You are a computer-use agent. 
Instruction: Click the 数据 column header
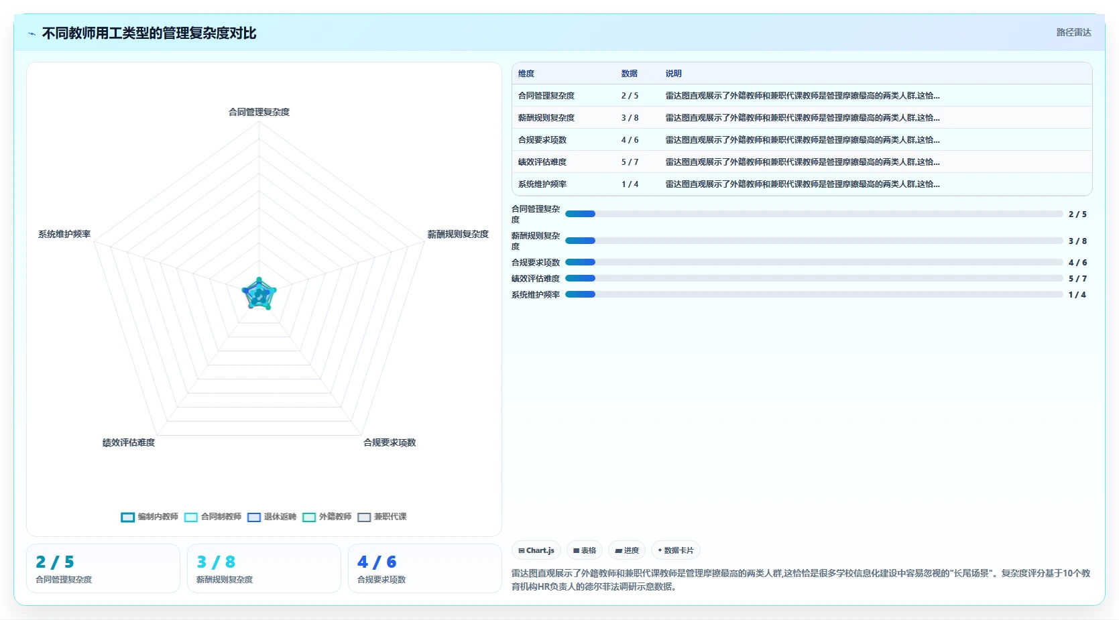630,74
